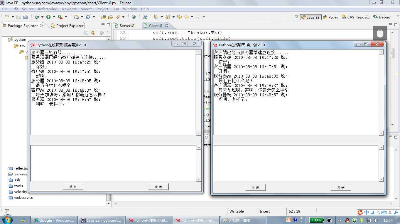
Task: Open Next Annotation dropdown arrow
Action: click(162, 17)
